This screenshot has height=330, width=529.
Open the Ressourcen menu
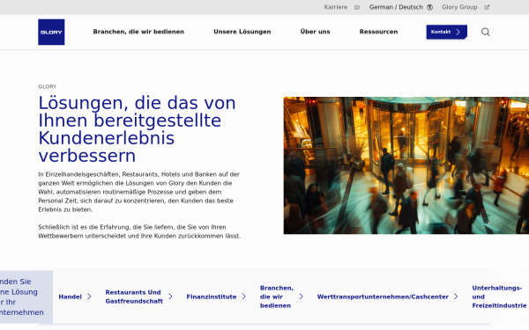pyautogui.click(x=378, y=32)
